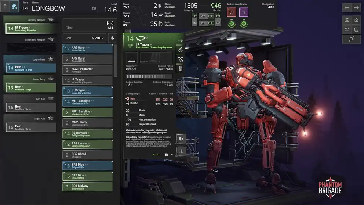Click the camera view icon at right
This screenshot has height=205, width=364.
point(351,39)
